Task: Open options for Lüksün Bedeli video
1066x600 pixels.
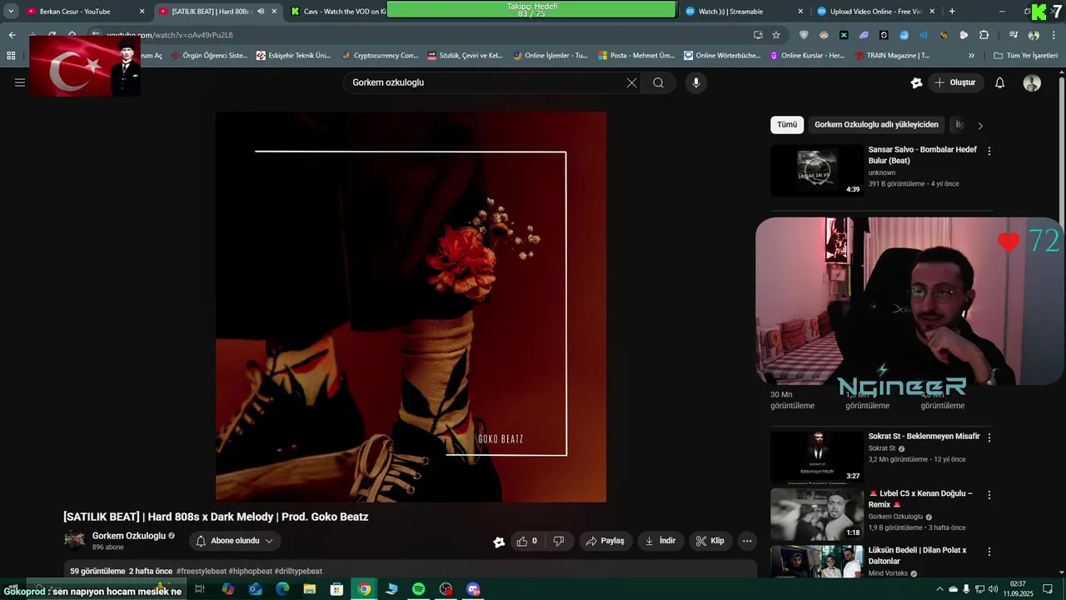Action: pos(989,552)
